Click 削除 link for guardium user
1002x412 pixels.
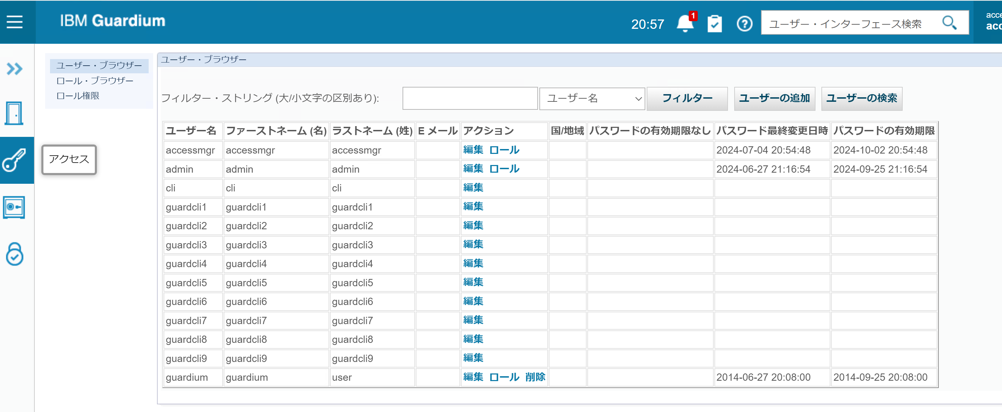pos(535,377)
